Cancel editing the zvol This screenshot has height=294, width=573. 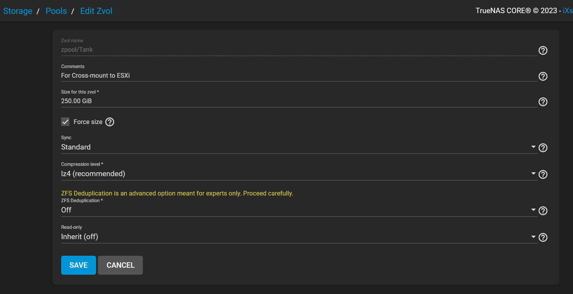tap(120, 265)
